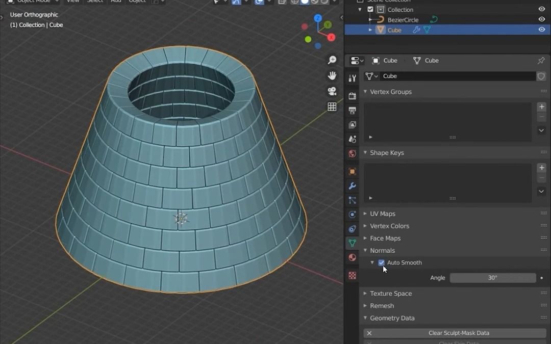Screen dimensions: 551x344
Task: Open the Scene properties tab
Action: (x=352, y=139)
